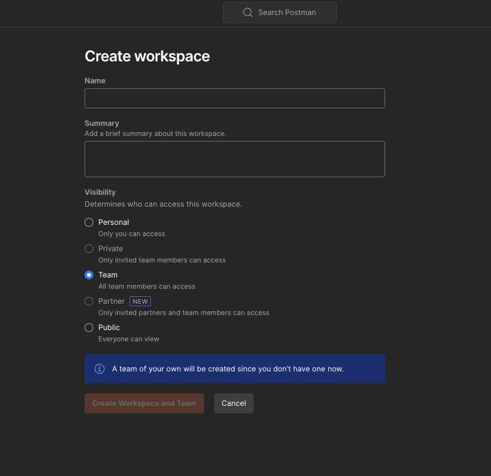Cancel the workspace creation
The image size is (491, 476).
click(x=234, y=403)
